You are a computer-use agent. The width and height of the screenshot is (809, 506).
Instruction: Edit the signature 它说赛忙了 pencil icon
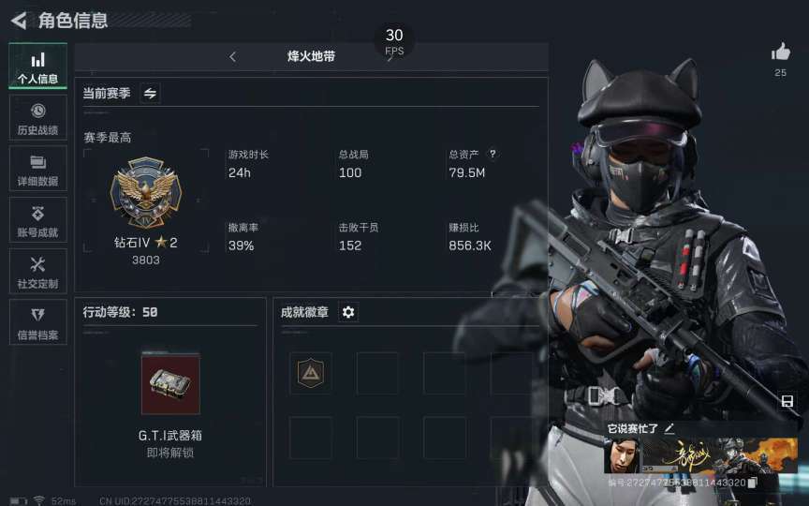click(669, 428)
